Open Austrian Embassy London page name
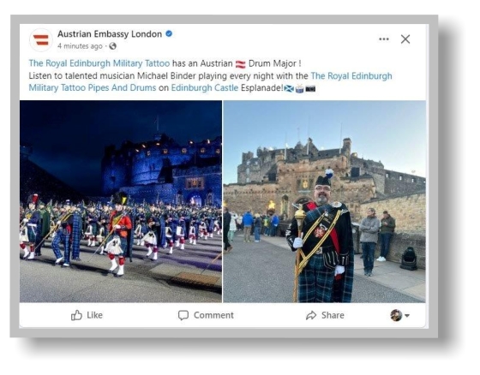Screen dimensions: 480x375 click(x=110, y=34)
